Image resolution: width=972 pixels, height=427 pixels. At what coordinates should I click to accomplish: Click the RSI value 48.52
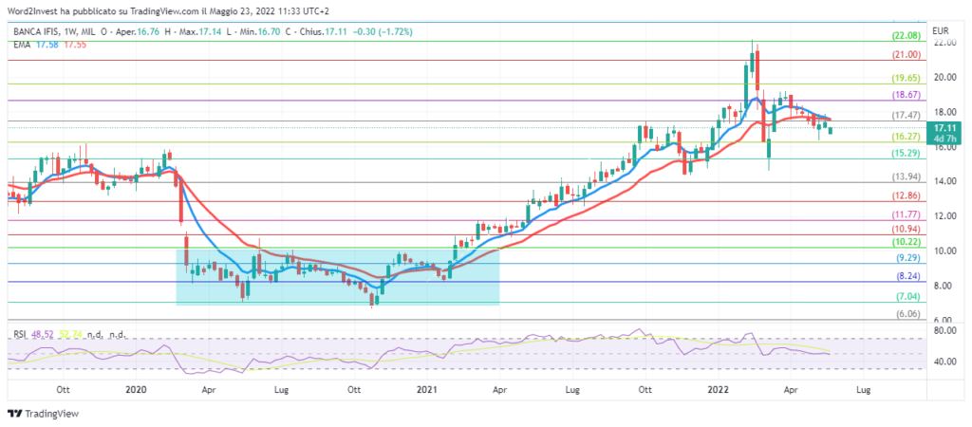pyautogui.click(x=41, y=335)
